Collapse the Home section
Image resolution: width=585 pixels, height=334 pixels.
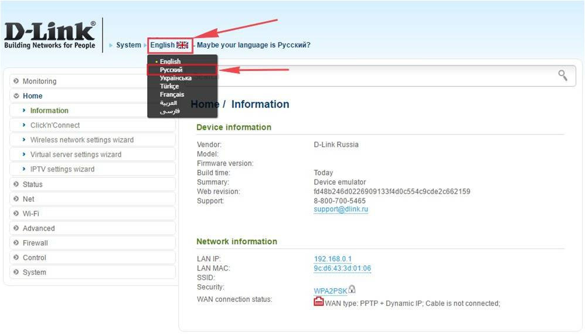coord(32,96)
